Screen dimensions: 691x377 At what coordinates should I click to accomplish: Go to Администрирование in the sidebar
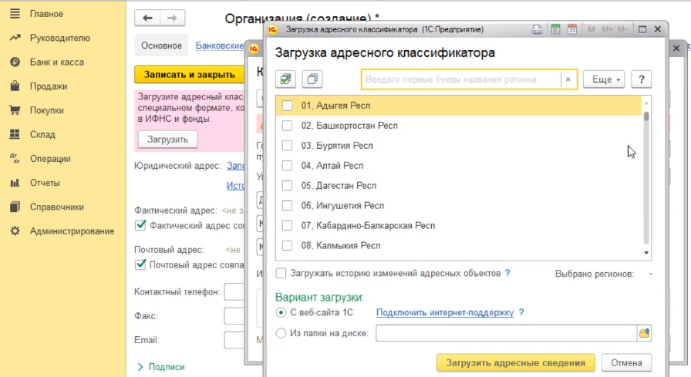(x=71, y=231)
